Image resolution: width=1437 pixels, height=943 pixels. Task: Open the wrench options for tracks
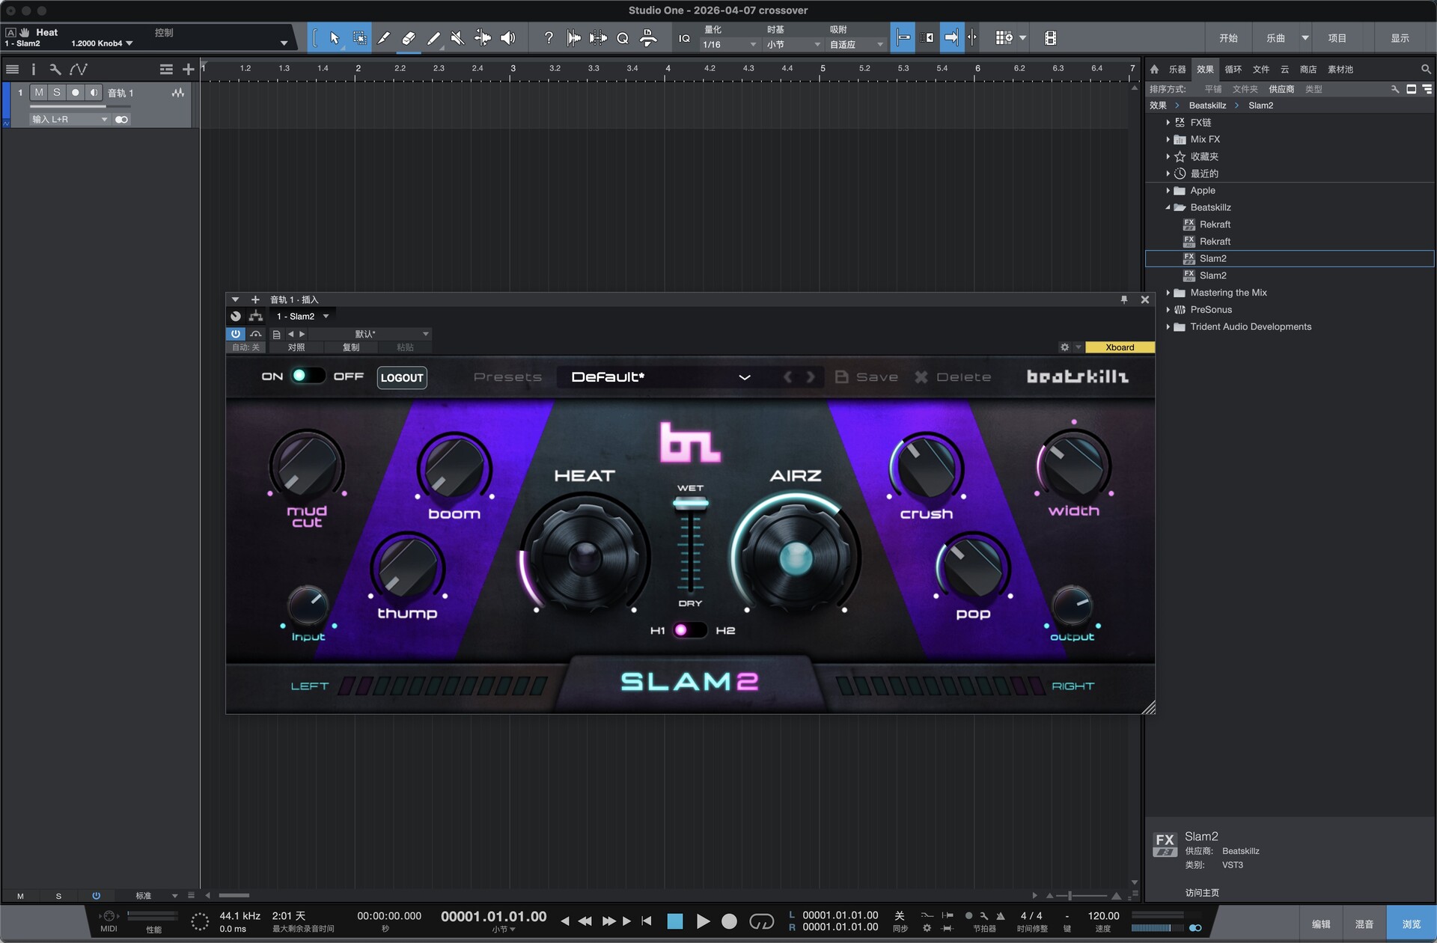55,70
